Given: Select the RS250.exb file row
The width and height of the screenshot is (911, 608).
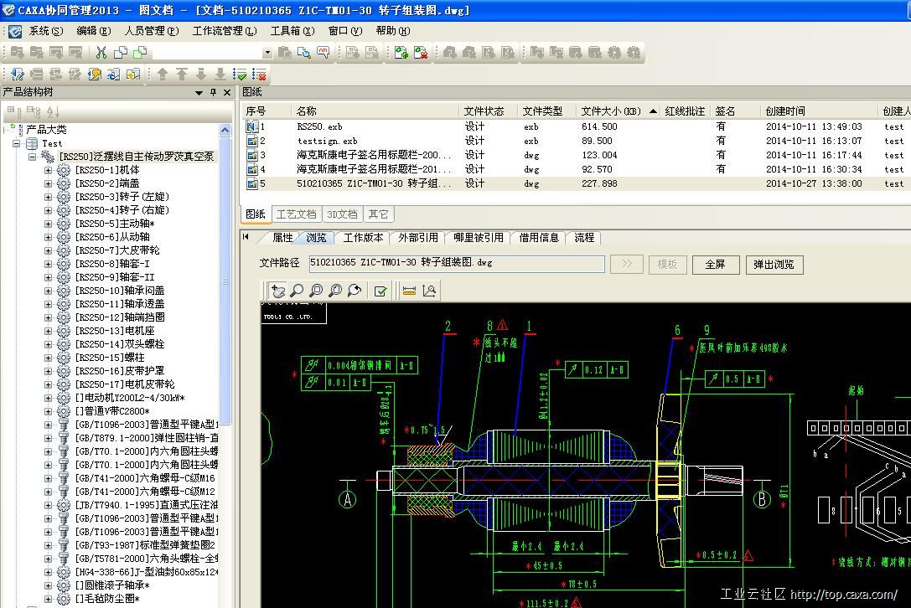Looking at the screenshot, I should tap(577, 126).
